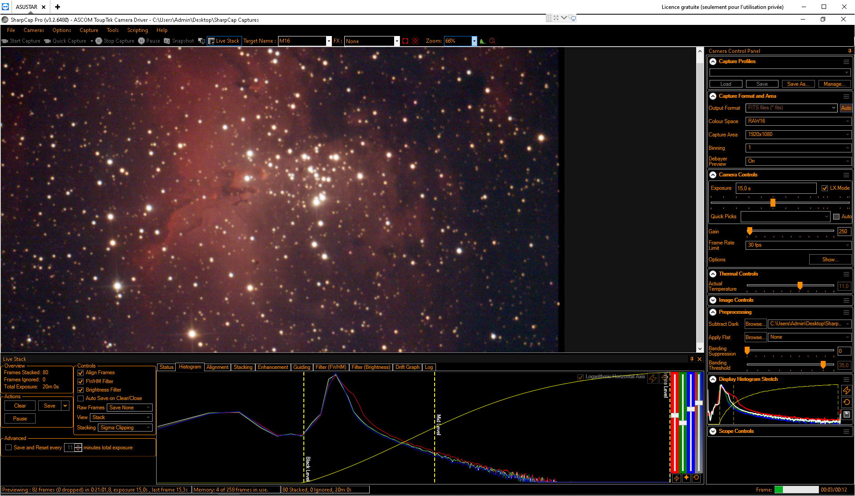This screenshot has width=855, height=496.
Task: Toggle Logarithmic Horizontal Axis checkbox
Action: click(580, 377)
